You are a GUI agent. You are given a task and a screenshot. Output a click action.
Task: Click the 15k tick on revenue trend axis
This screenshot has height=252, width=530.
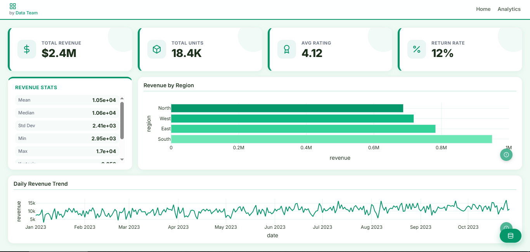click(31, 203)
